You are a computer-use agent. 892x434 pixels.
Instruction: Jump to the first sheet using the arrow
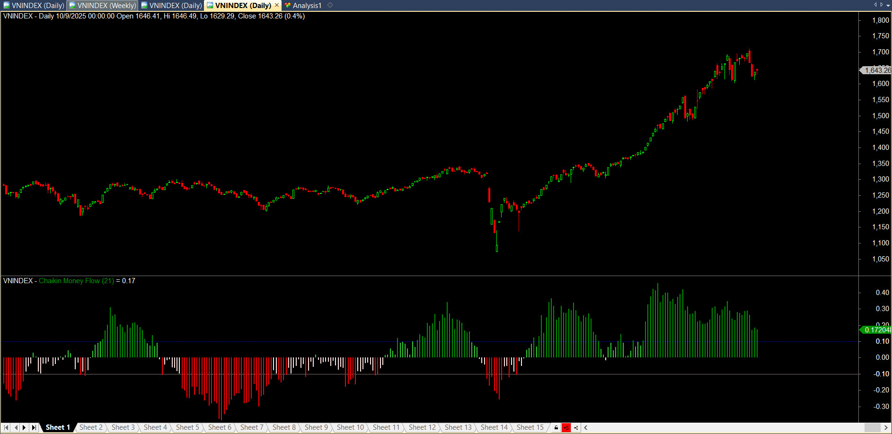[6, 427]
